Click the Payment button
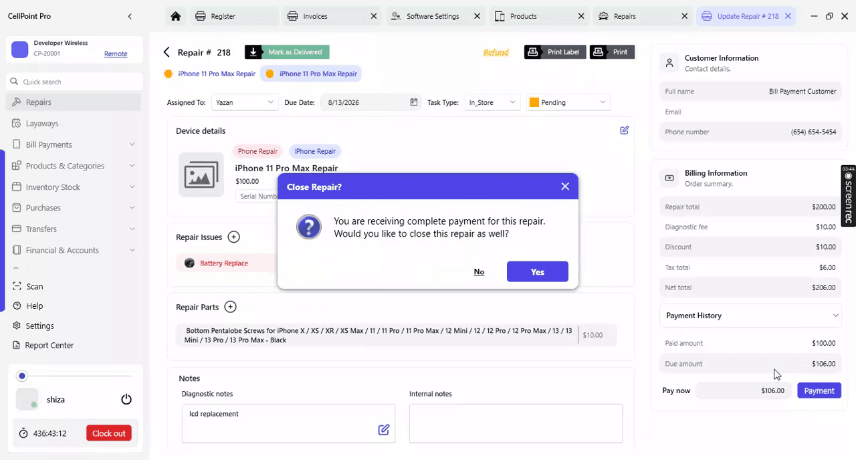The width and height of the screenshot is (856, 460). [819, 390]
